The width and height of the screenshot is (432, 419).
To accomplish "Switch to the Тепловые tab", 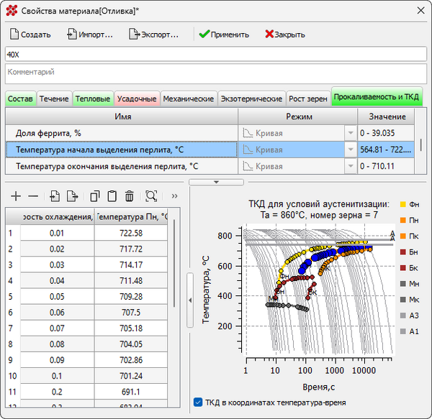I will click(93, 98).
